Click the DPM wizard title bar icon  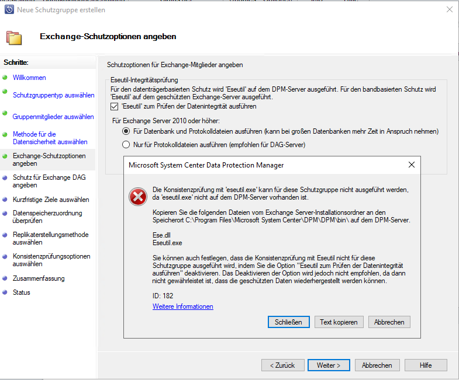9,9
